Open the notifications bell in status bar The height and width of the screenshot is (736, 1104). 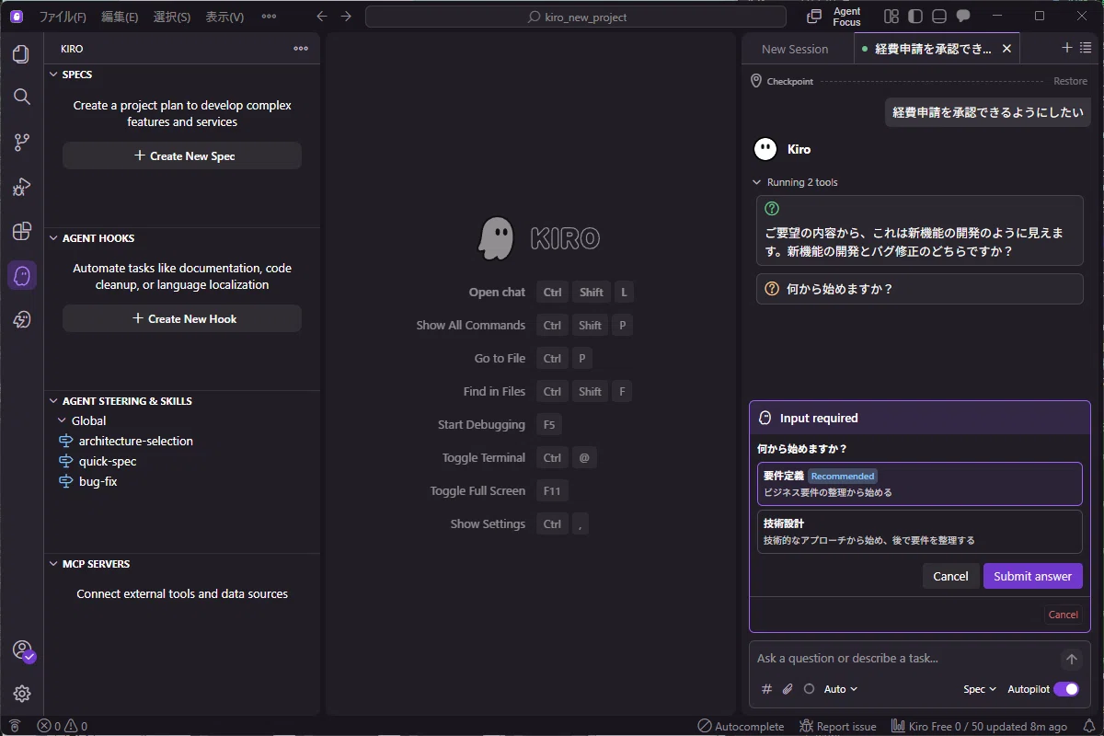tap(1089, 726)
